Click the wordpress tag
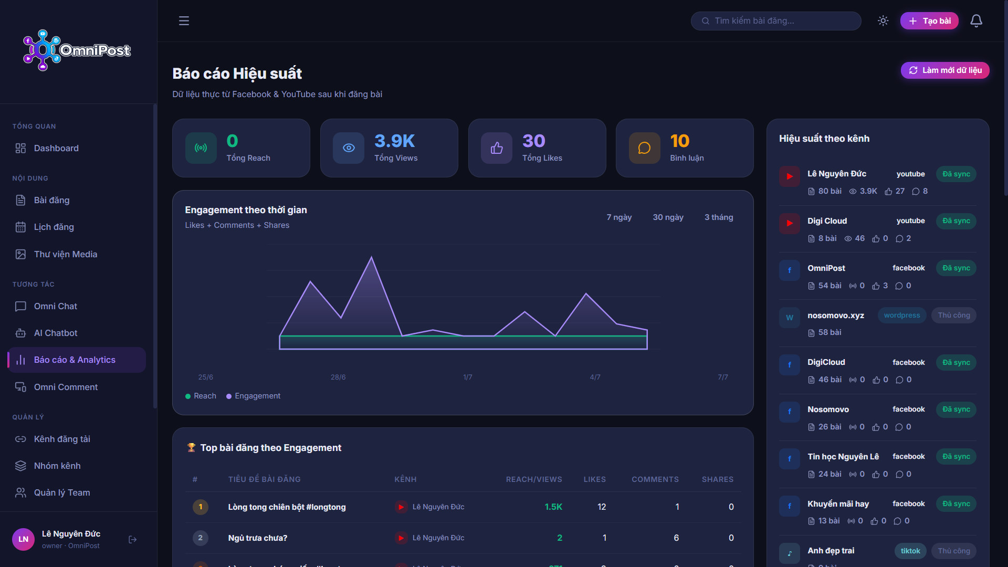 902,316
